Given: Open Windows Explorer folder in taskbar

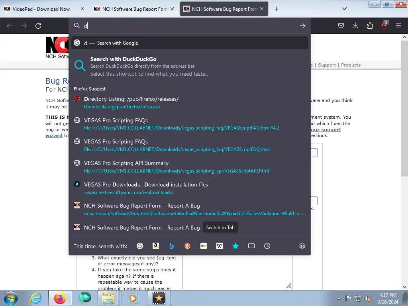Looking at the screenshot, I should pyautogui.click(x=108, y=298).
